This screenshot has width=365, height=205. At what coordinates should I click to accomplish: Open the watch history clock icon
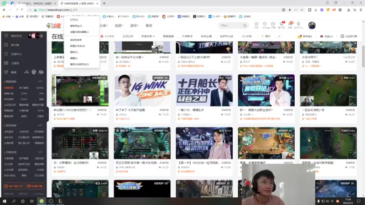coord(256,24)
